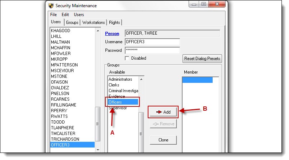Minimize the Security Maintenance window
Screen dimensions: 289x160
point(194,4)
